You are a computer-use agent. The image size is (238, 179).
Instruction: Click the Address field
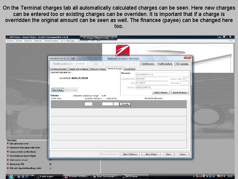coord(162,87)
